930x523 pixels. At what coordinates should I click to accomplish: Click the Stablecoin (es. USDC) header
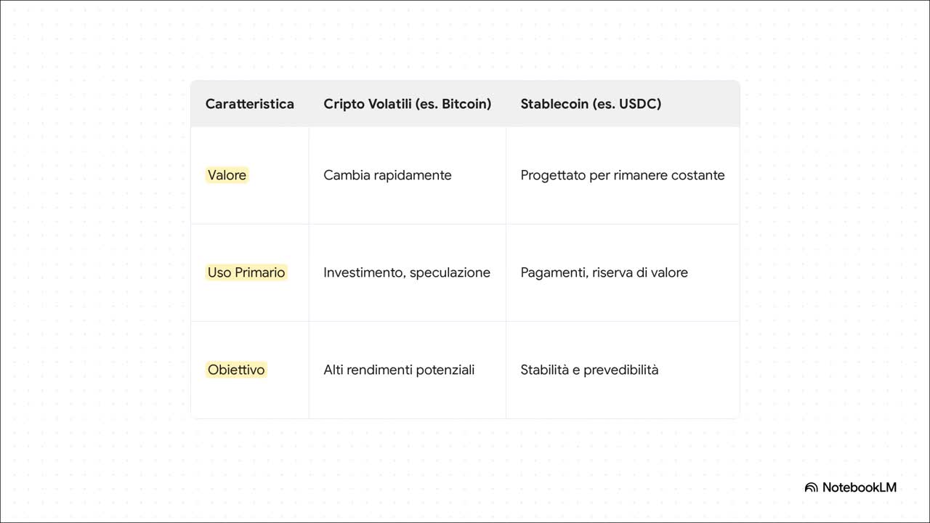tap(591, 104)
